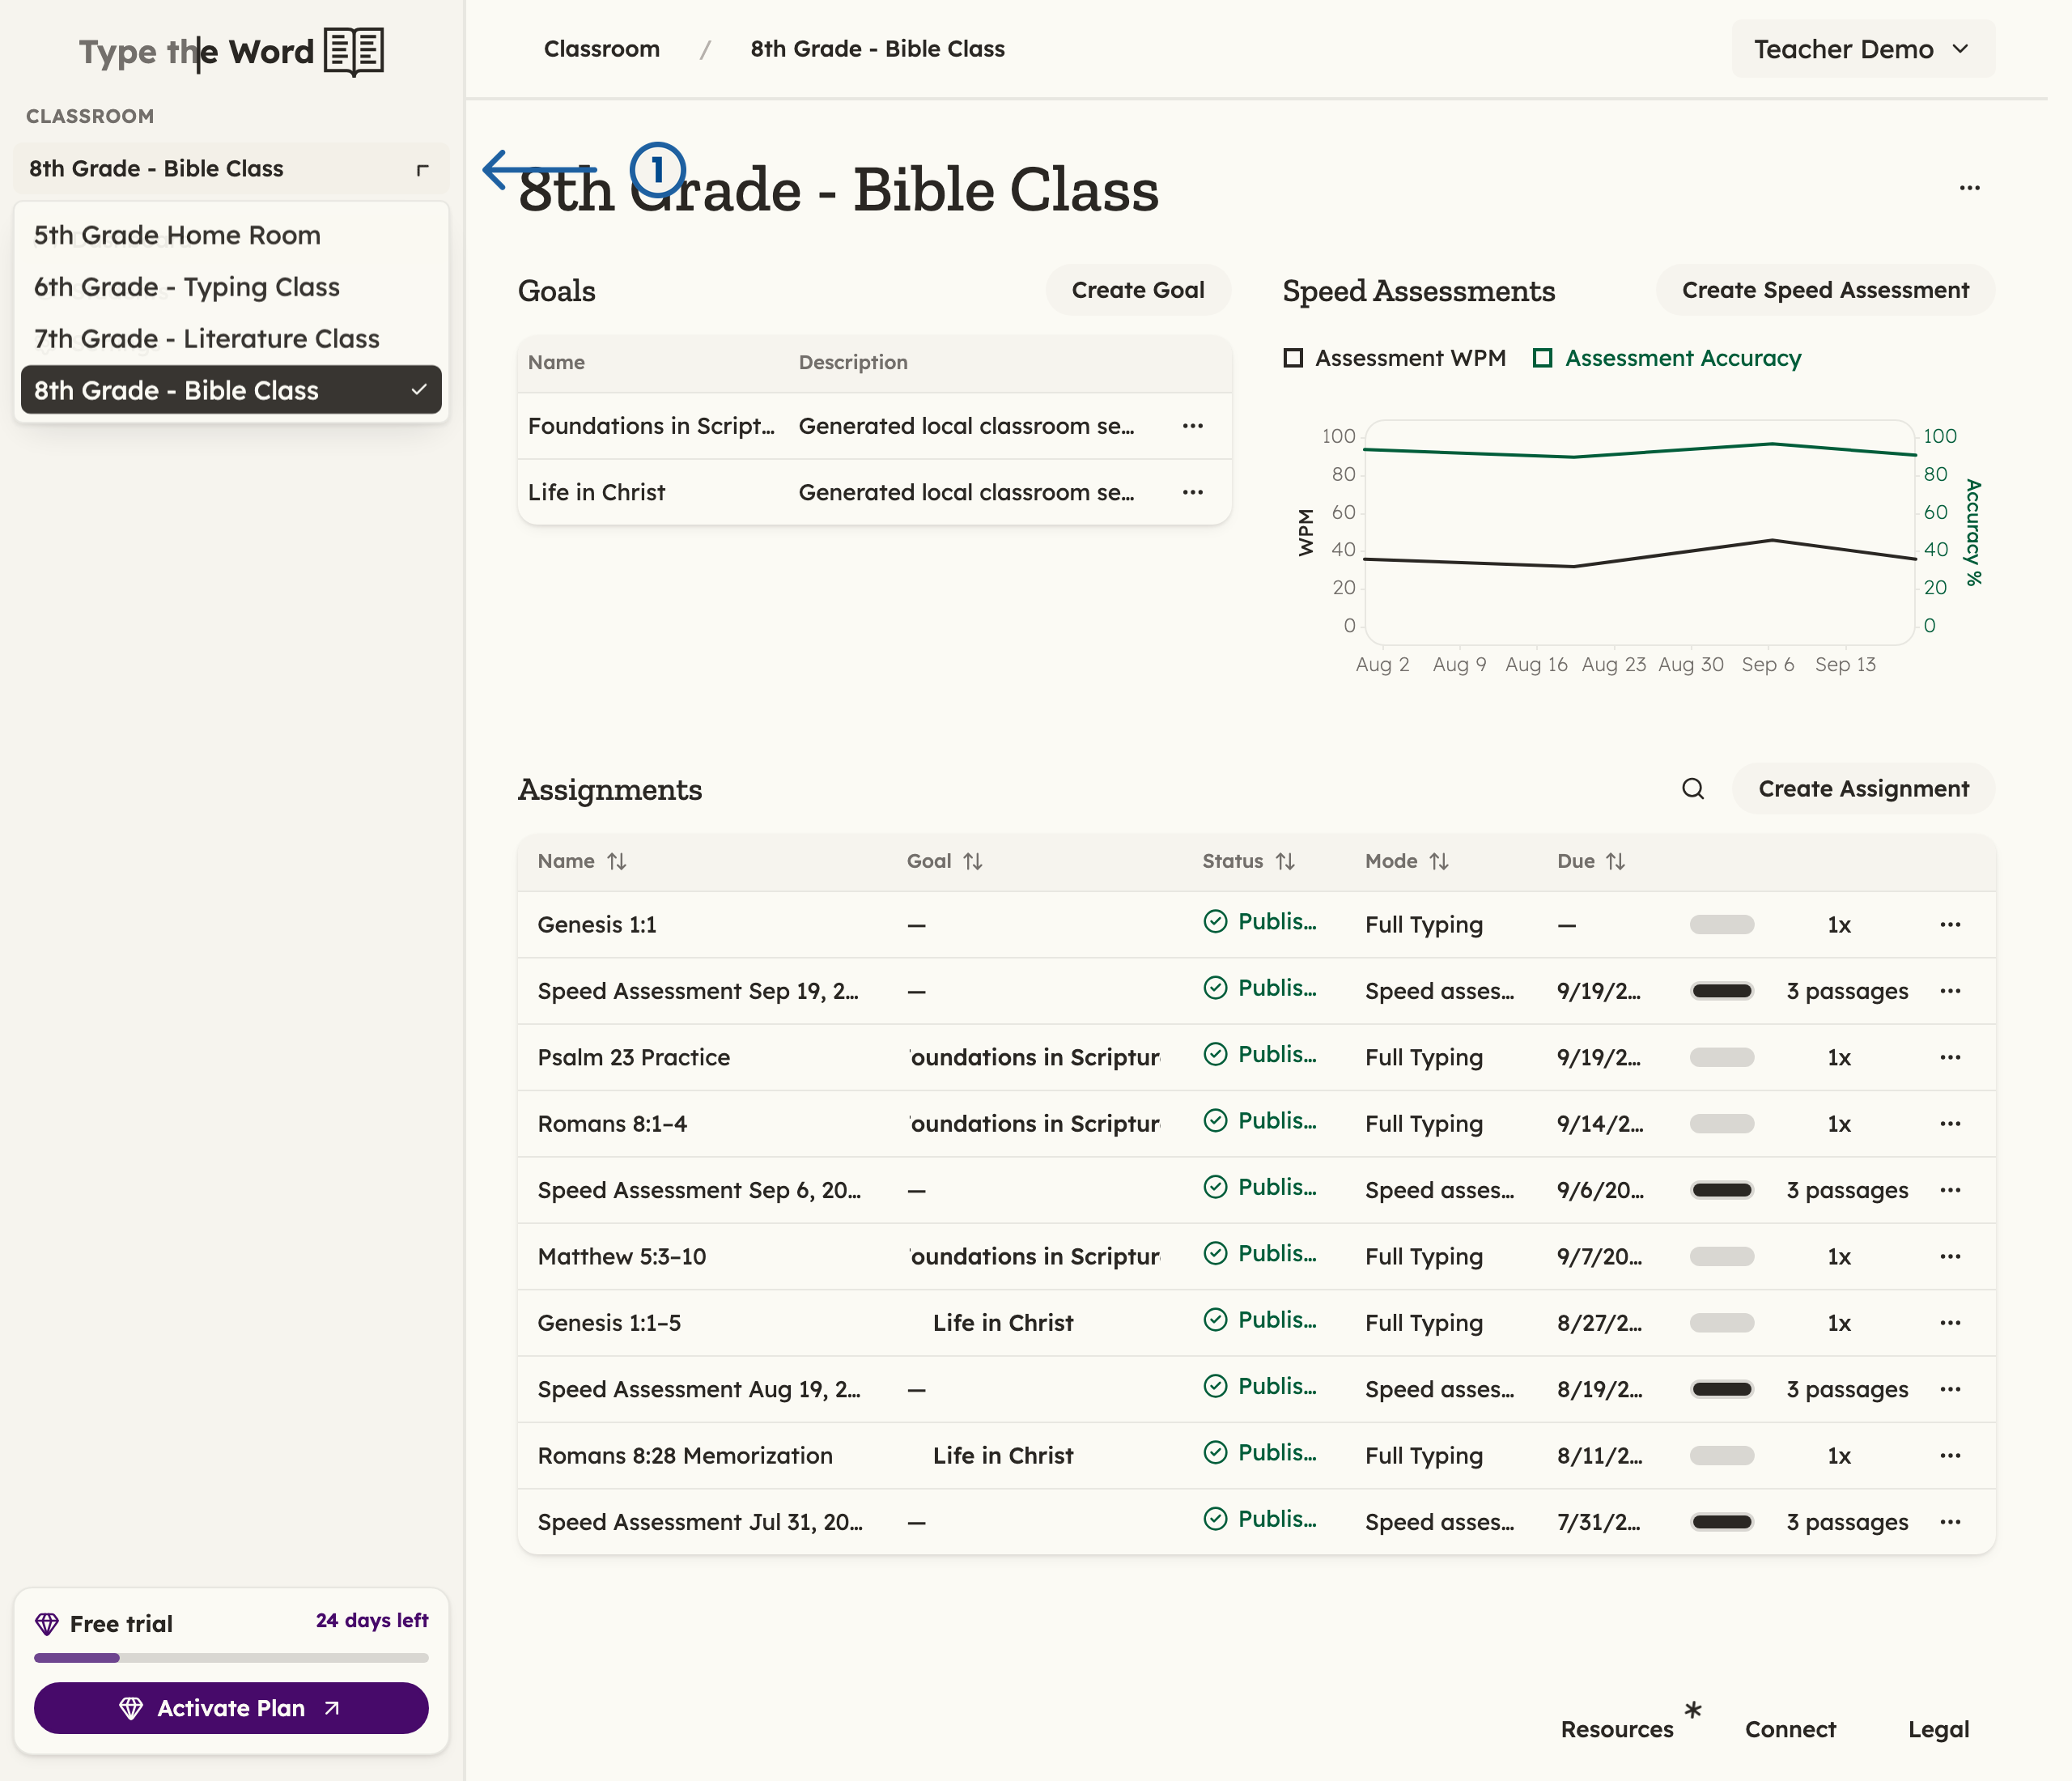The height and width of the screenshot is (1781, 2072).
Task: Click the progress bar in the Genesis 1:1 row
Action: click(1721, 924)
